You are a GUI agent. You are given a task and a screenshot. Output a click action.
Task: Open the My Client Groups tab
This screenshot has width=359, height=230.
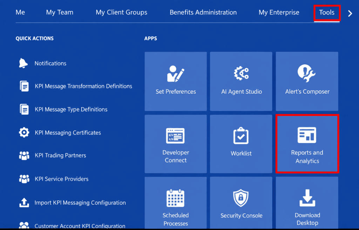tap(121, 12)
